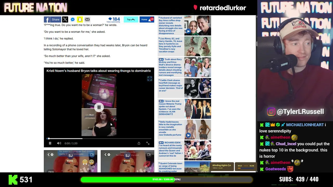Play the coffee shop owner story video thumbnail
The width and height of the screenshot is (333, 187).
188,31
